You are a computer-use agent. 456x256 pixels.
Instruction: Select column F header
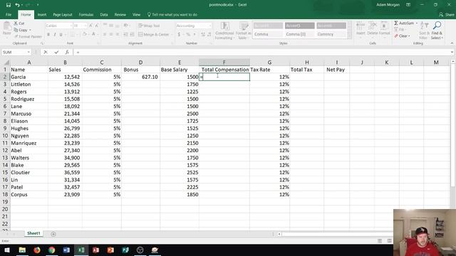(x=224, y=62)
